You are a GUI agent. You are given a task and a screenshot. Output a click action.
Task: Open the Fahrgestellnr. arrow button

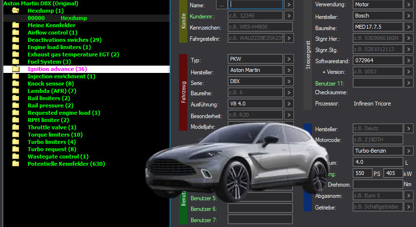(x=289, y=38)
